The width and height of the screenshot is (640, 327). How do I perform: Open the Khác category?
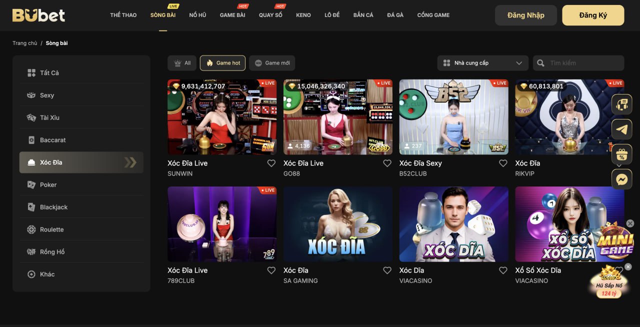point(81,274)
